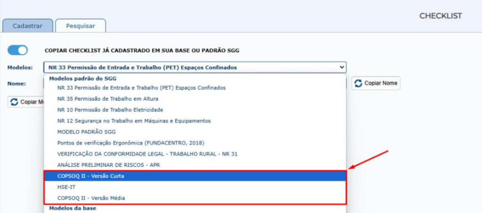Select the Cadastrar tab
The image size is (482, 213).
pyautogui.click(x=27, y=26)
